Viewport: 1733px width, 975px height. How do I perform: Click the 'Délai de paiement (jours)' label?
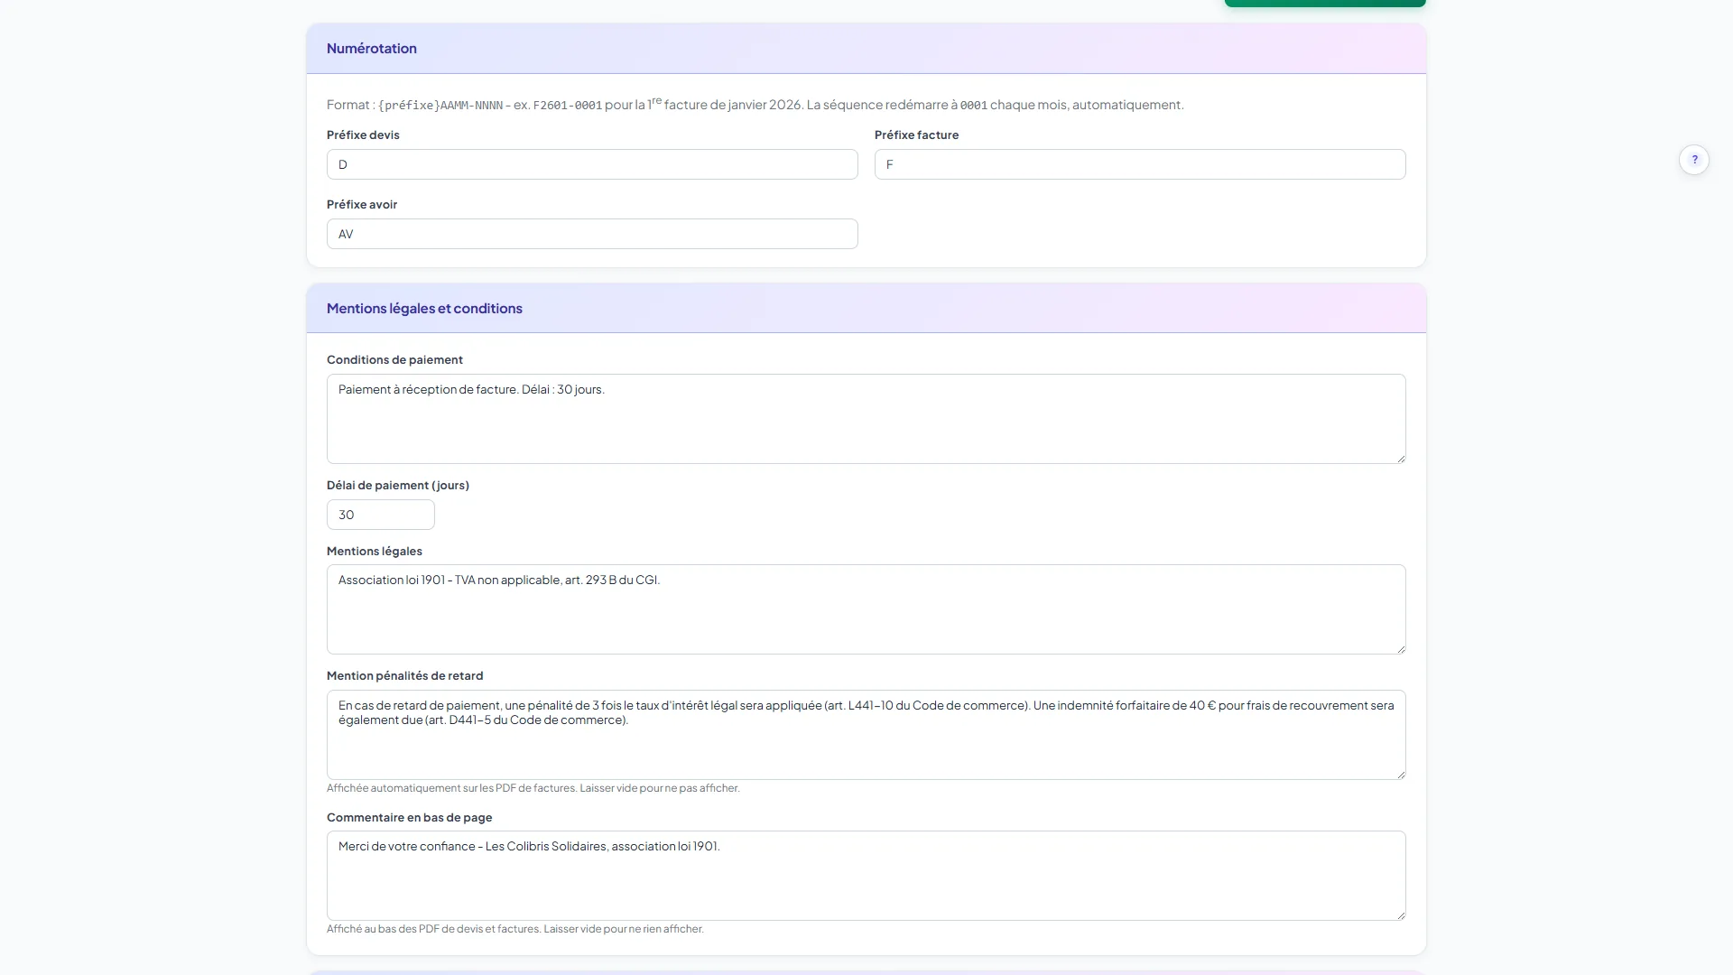(x=398, y=485)
